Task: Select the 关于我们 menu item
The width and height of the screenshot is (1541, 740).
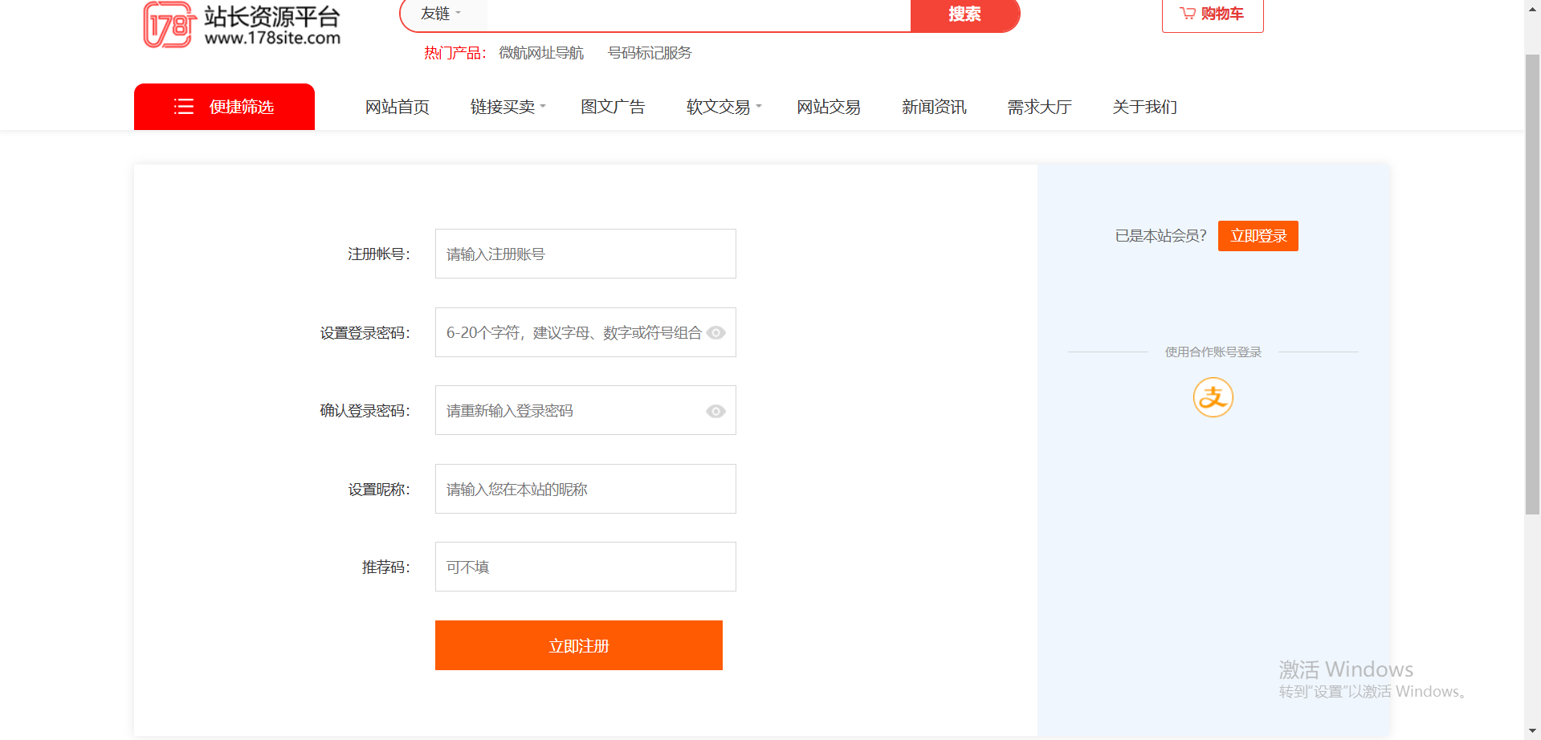Action: click(1144, 107)
